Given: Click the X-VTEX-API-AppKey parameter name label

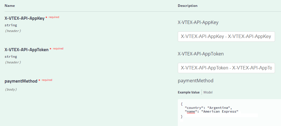Looking at the screenshot, I should [24, 18].
